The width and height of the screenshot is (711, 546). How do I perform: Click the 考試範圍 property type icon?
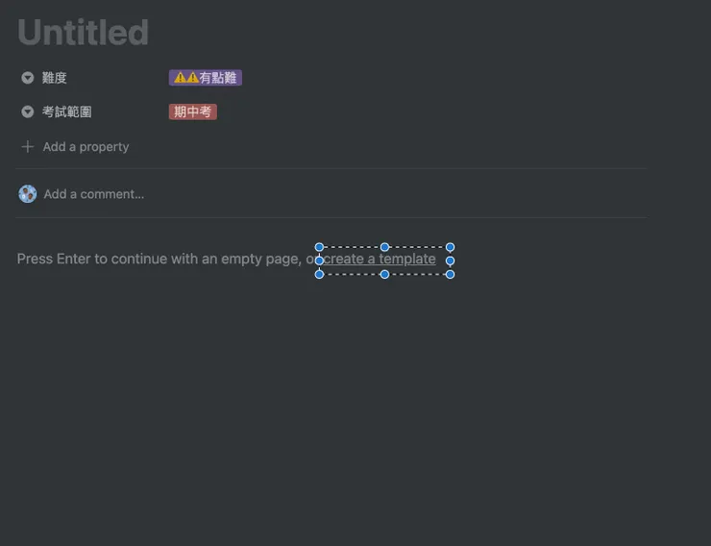coord(28,112)
